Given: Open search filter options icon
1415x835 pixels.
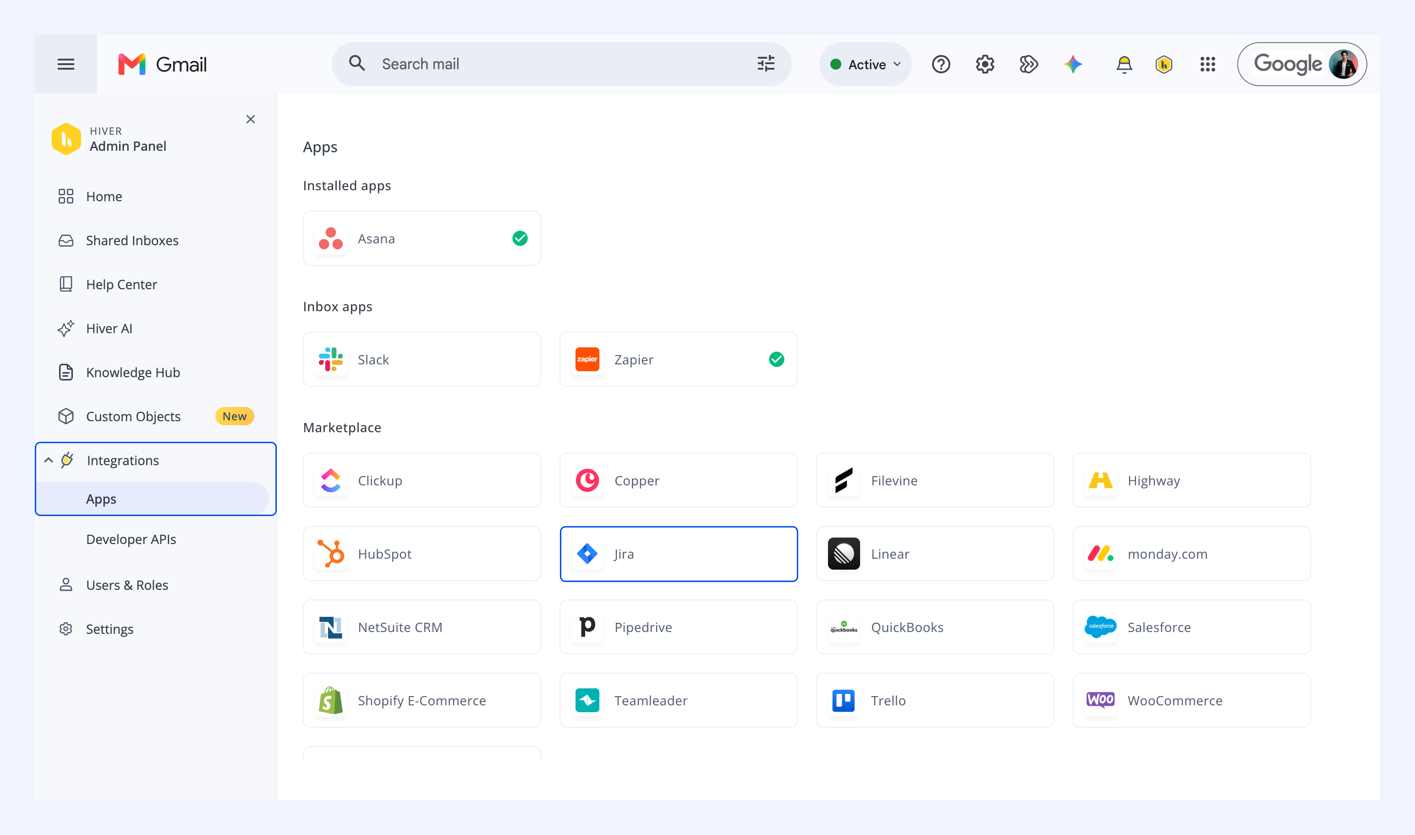Looking at the screenshot, I should (766, 64).
